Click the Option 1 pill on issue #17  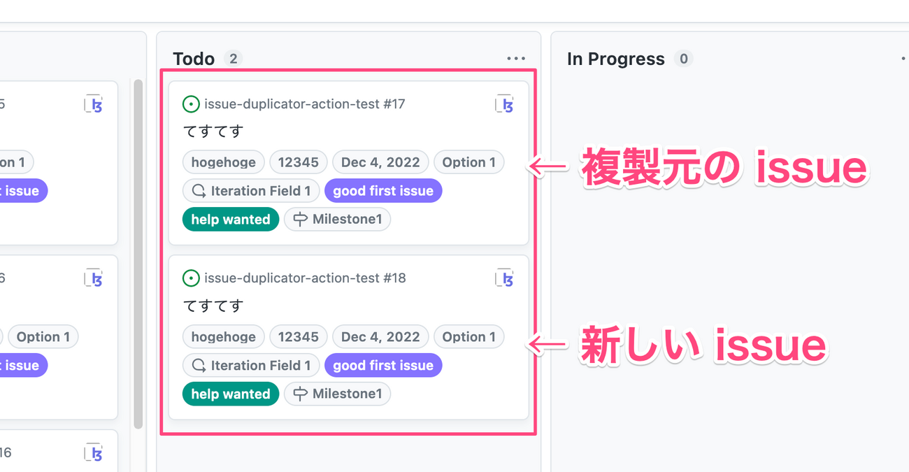pyautogui.click(x=469, y=162)
